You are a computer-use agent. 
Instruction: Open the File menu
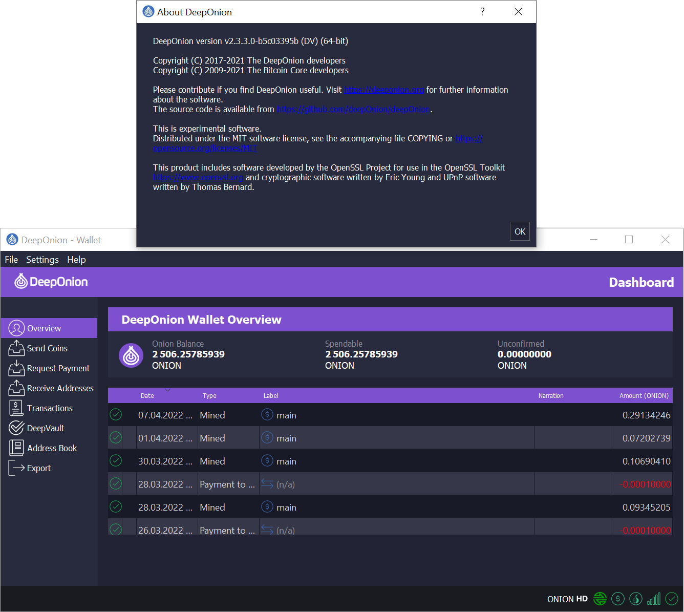[x=11, y=260]
